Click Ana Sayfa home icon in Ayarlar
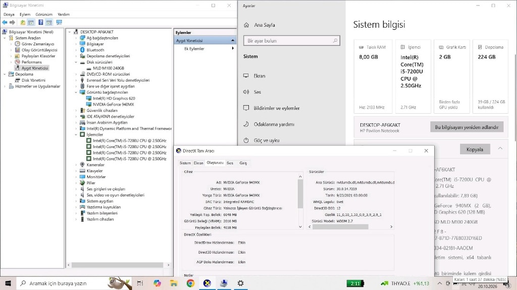Viewport: 517px width, 290px height. (x=246, y=25)
